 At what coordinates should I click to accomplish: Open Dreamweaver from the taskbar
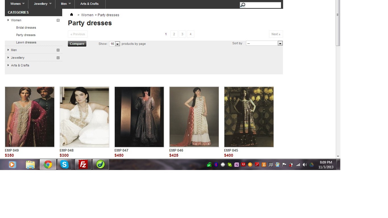point(101,164)
